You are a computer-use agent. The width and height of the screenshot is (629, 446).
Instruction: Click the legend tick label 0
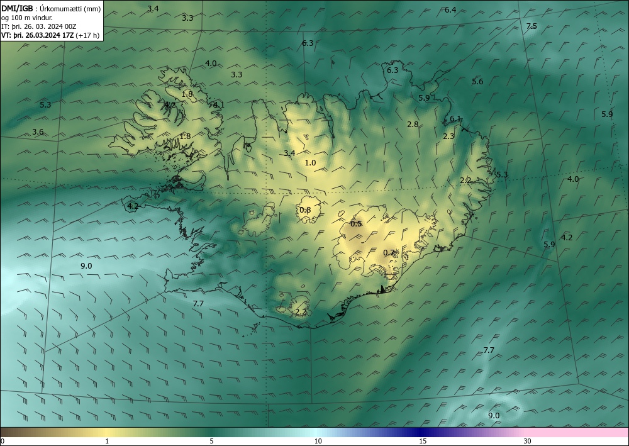point(3,442)
